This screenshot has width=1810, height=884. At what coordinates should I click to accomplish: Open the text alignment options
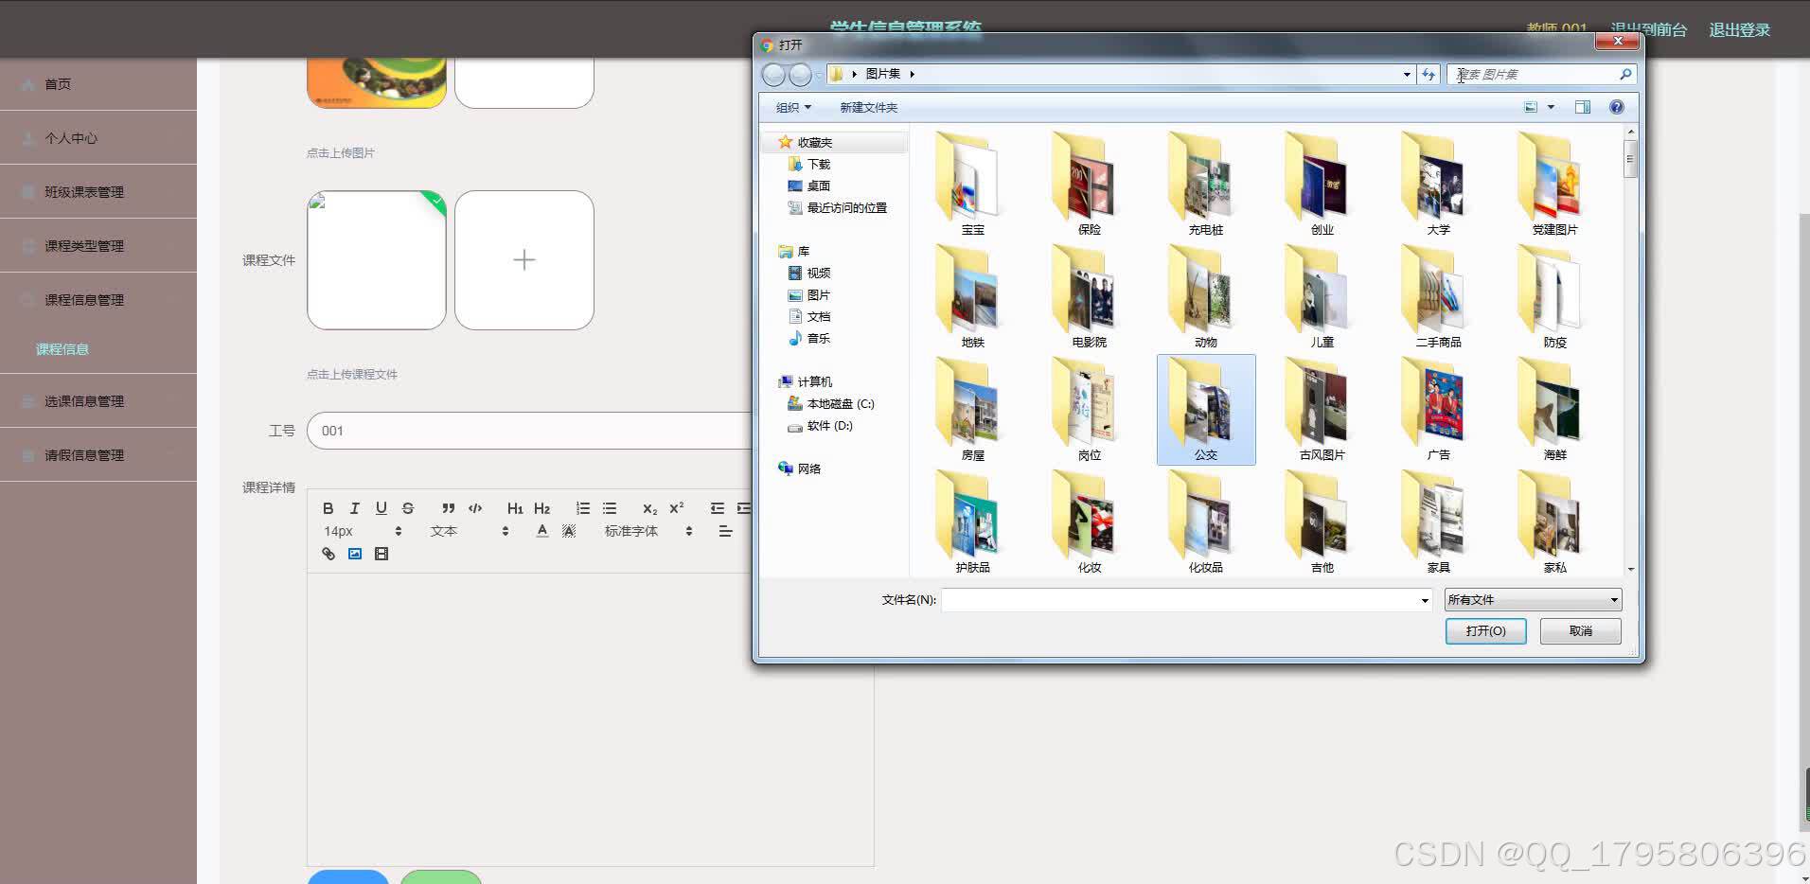(x=725, y=531)
